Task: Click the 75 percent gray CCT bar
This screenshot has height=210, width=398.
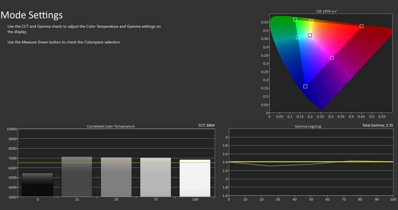Action: coord(156,177)
